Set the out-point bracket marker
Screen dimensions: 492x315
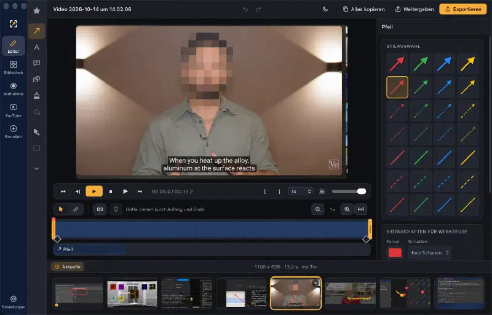(x=279, y=192)
